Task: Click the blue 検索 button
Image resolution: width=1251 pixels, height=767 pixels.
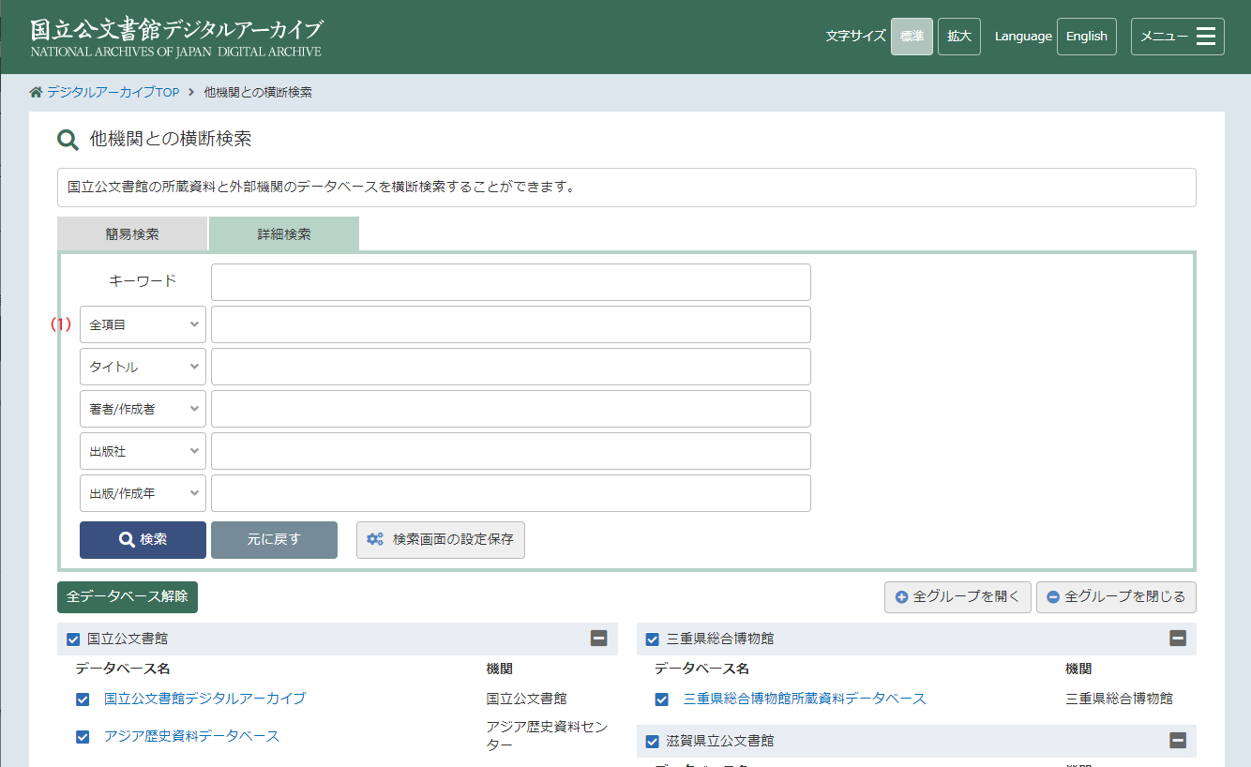Action: click(143, 540)
